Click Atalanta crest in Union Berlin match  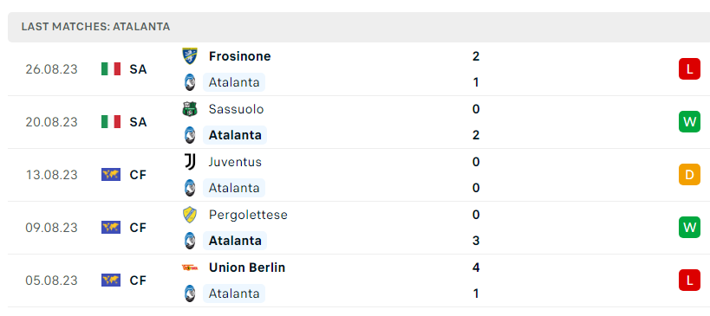point(190,293)
